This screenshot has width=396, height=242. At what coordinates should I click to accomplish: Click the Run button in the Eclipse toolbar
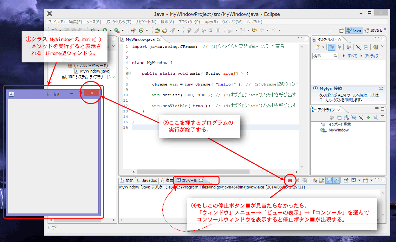click(x=104, y=30)
